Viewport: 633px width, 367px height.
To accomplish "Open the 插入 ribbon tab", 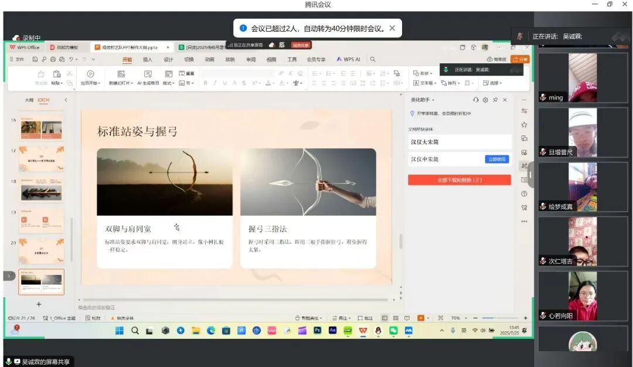I will click(148, 59).
